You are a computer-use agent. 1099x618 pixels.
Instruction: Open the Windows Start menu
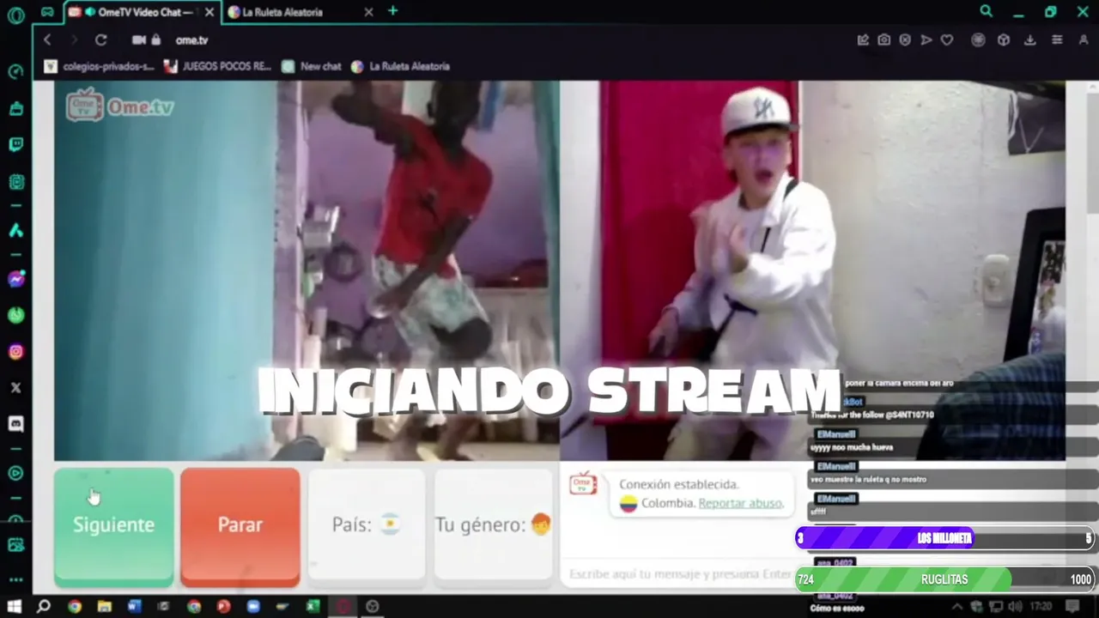click(14, 607)
